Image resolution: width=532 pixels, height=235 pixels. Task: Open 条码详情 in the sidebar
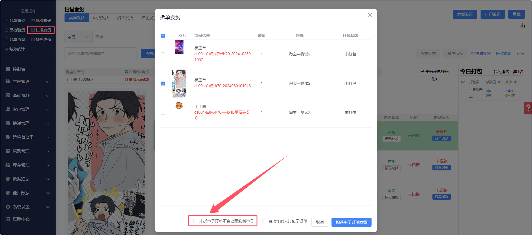click(41, 40)
